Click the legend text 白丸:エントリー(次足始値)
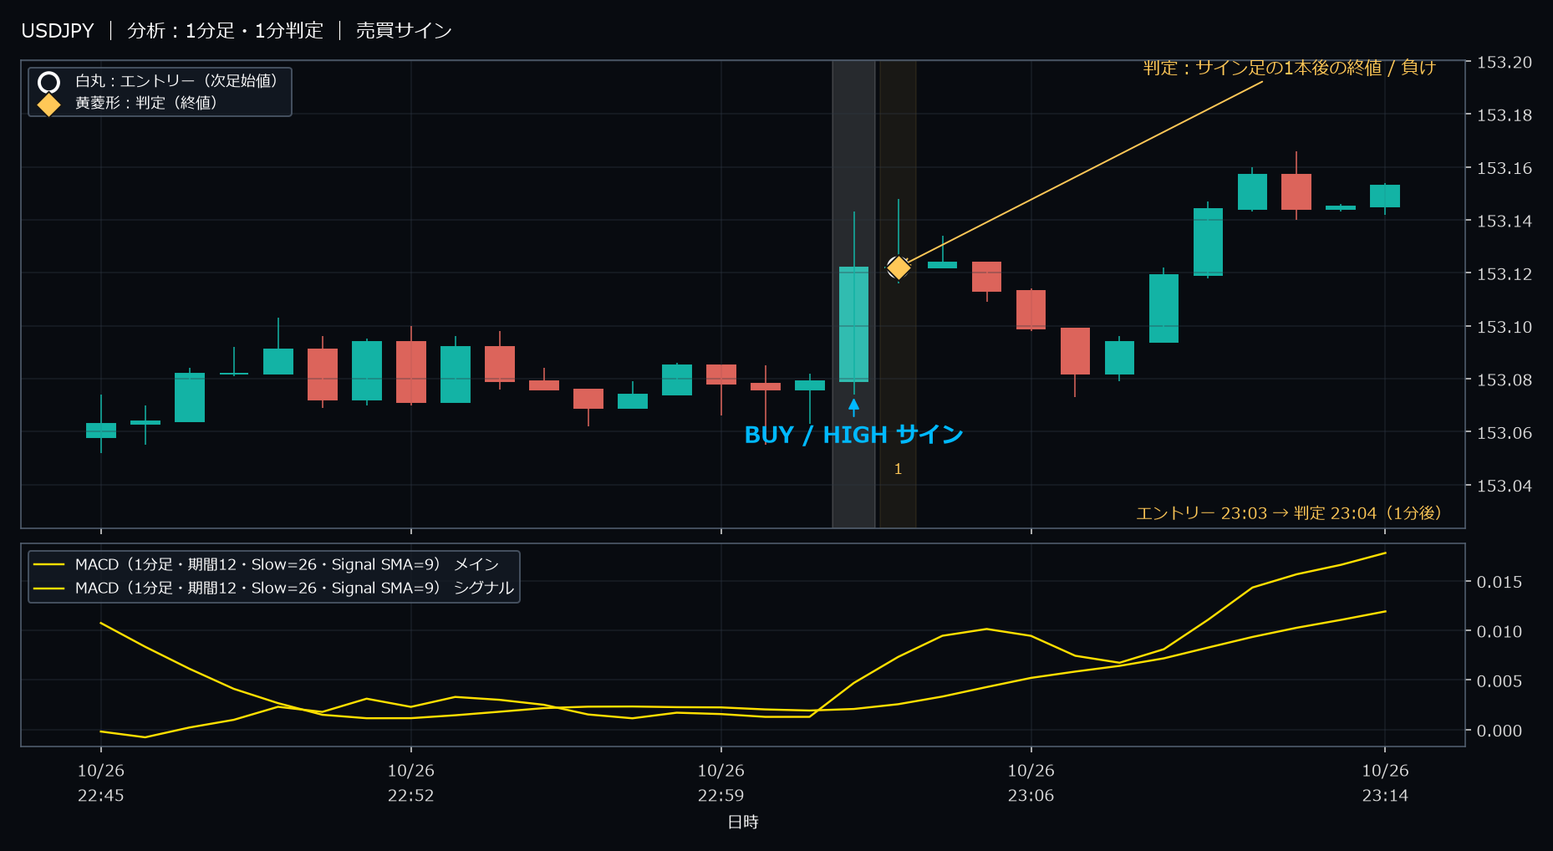 pos(176,81)
